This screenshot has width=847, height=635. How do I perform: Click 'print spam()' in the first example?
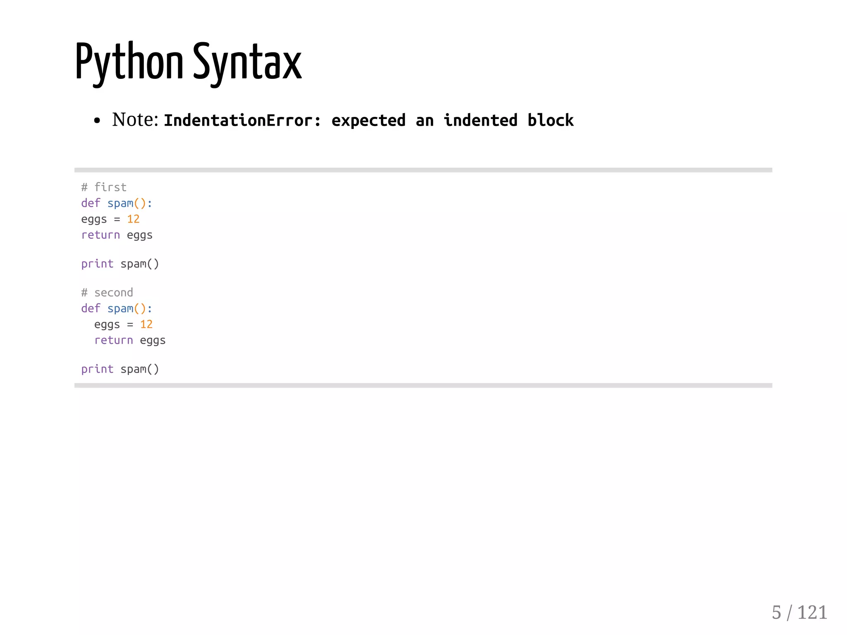[120, 264]
